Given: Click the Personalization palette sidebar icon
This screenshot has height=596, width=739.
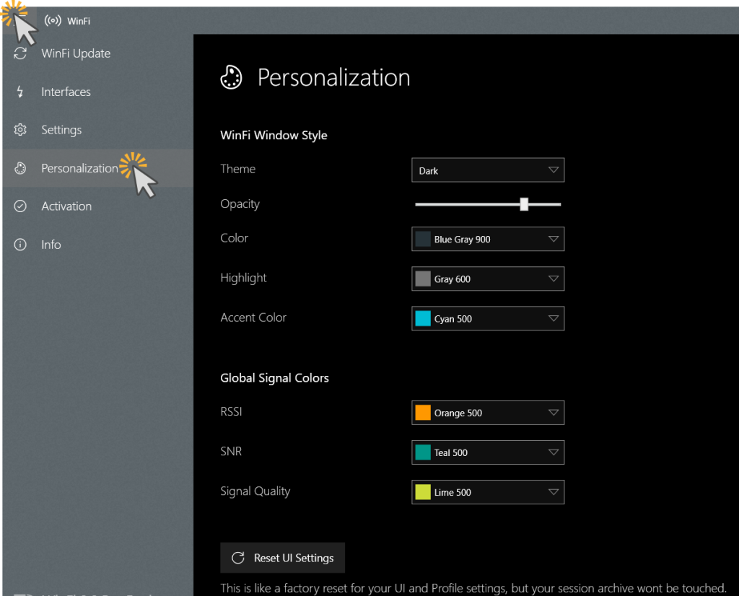Looking at the screenshot, I should pyautogui.click(x=20, y=168).
